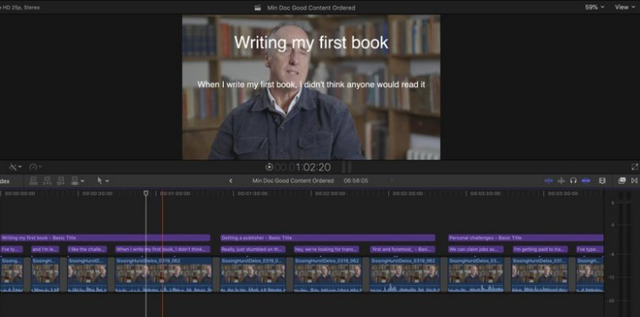The width and height of the screenshot is (640, 317).
Task: Expand the viewer to fullscreen
Action: [x=634, y=167]
